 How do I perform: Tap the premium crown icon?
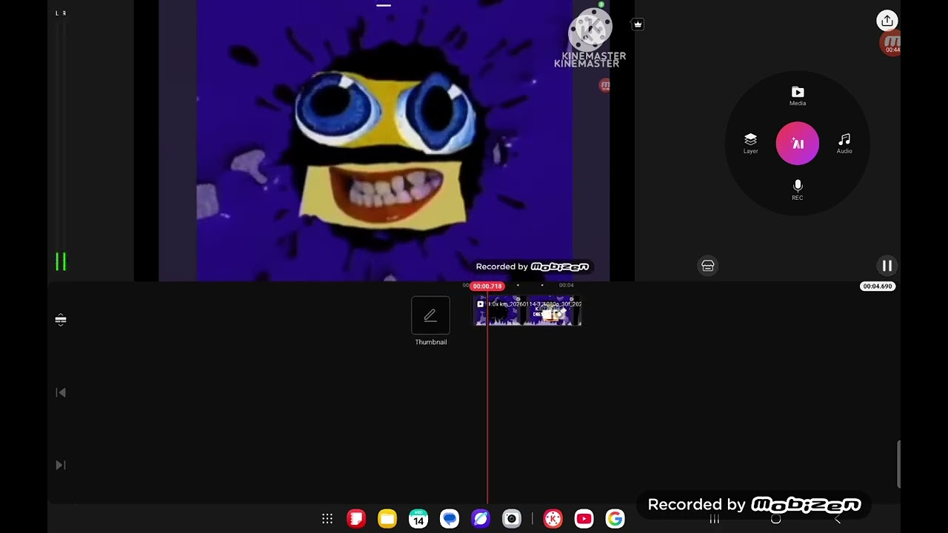point(638,24)
